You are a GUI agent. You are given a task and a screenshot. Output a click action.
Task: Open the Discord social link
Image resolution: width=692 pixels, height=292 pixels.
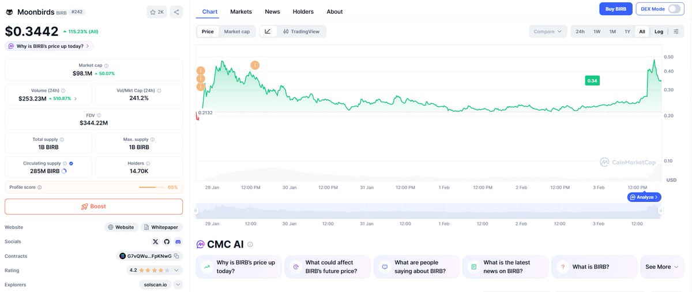coord(178,242)
